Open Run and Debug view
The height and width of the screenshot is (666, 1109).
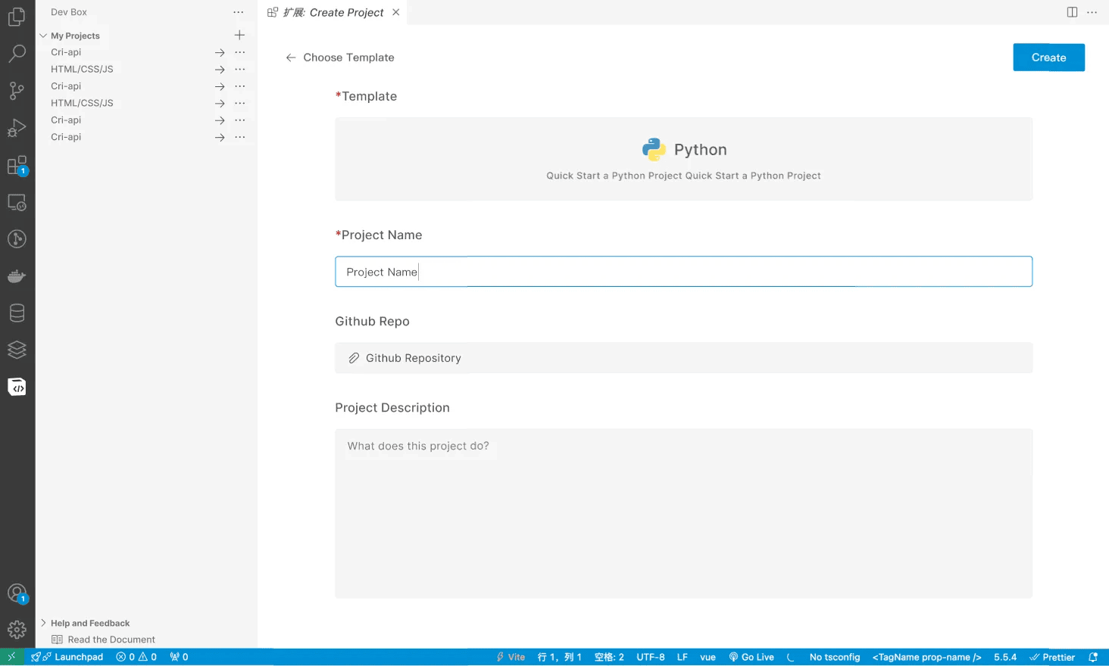coord(17,128)
